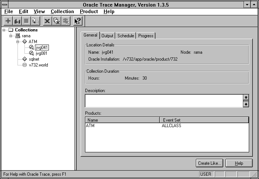Select sqlnet in the tree
Viewport: 259px width, 179px height.
click(34, 59)
